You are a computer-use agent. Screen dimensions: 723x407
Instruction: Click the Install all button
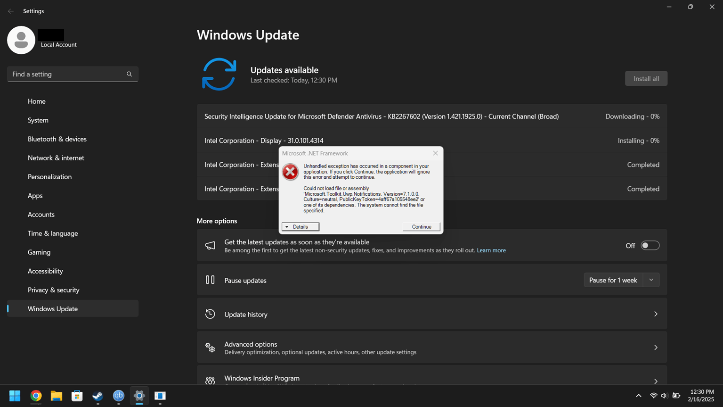pos(646,79)
